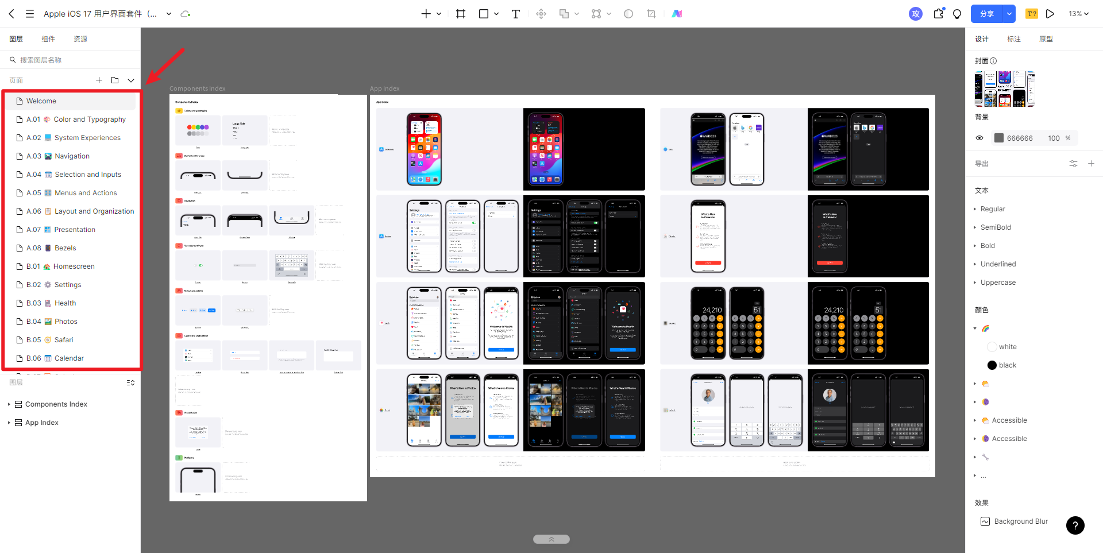Viewport: 1103px width, 553px height.
Task: Click the background color 666666 swatch
Action: tap(999, 138)
